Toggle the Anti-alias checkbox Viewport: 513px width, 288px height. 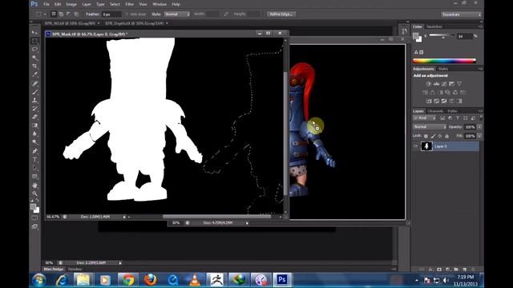(x=127, y=14)
